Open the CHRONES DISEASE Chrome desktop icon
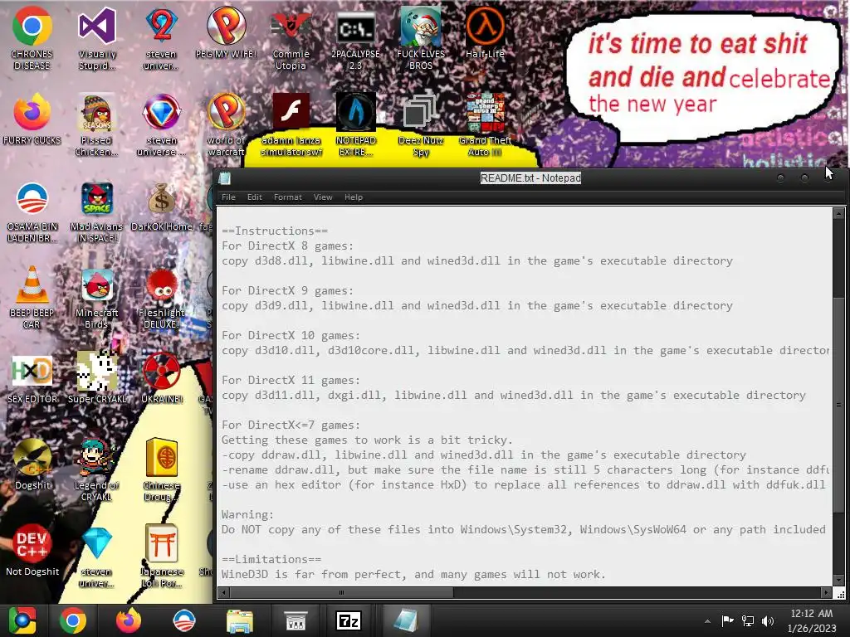 point(32,38)
